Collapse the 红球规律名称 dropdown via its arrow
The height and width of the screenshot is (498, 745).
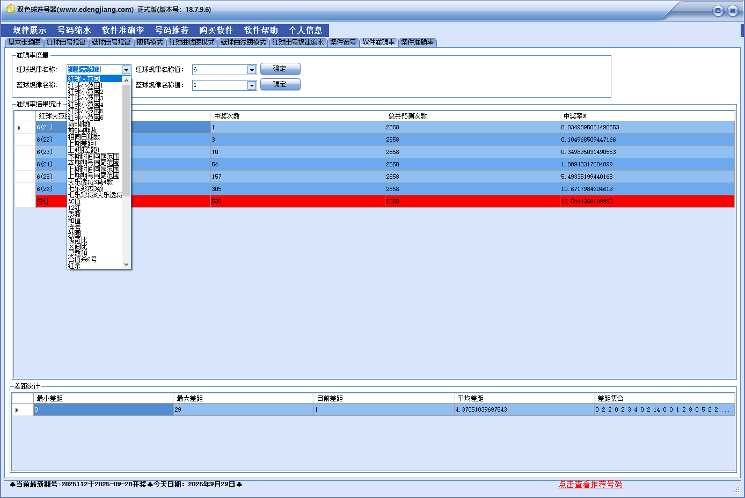click(126, 70)
